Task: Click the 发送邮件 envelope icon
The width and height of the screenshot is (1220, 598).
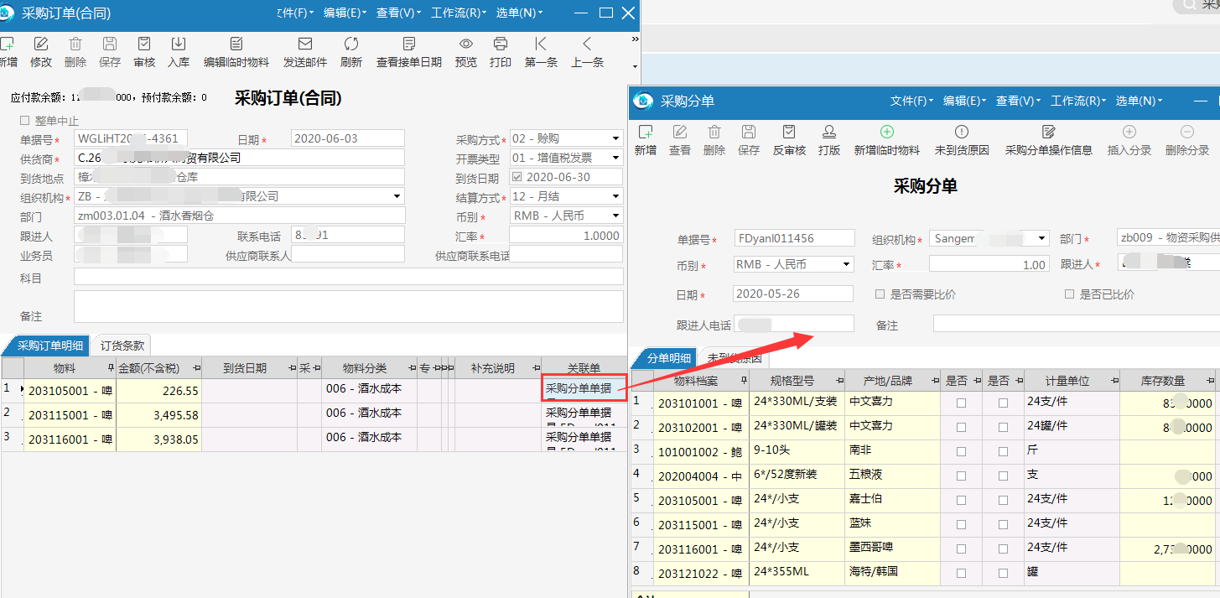Action: tap(305, 44)
